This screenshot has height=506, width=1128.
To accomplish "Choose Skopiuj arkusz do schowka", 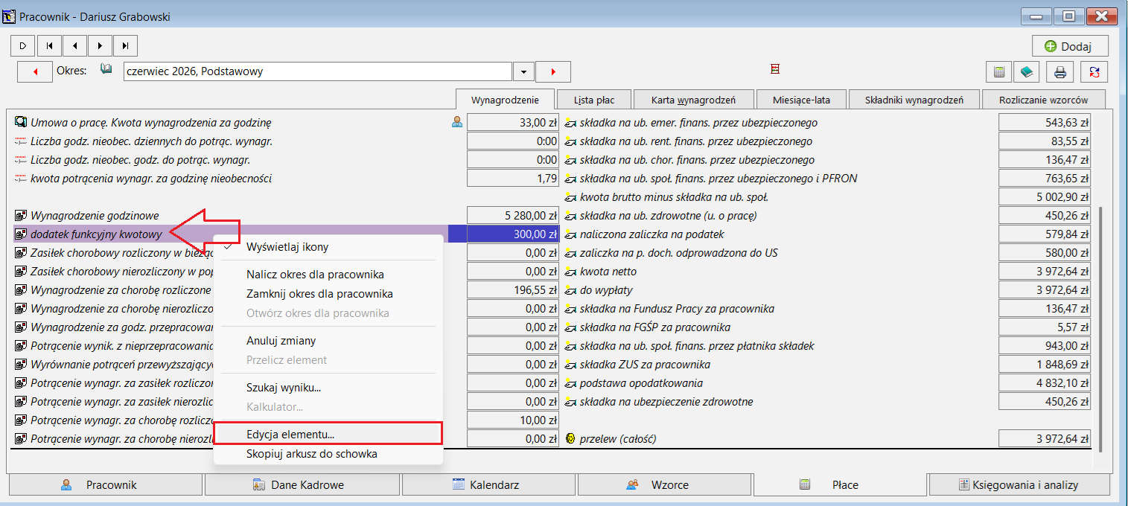I will (x=328, y=453).
